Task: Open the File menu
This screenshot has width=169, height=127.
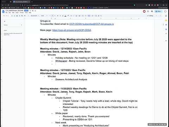Action: [x=6, y=13]
